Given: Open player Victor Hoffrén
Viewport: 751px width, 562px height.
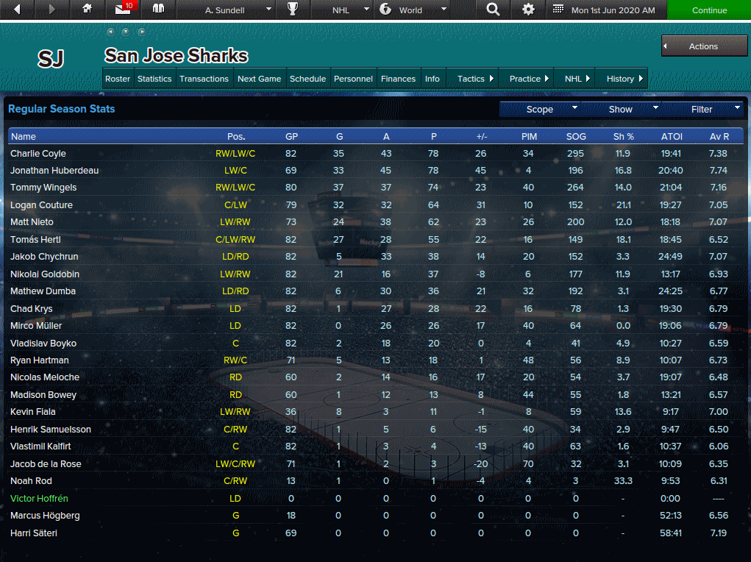Looking at the screenshot, I should (x=39, y=498).
